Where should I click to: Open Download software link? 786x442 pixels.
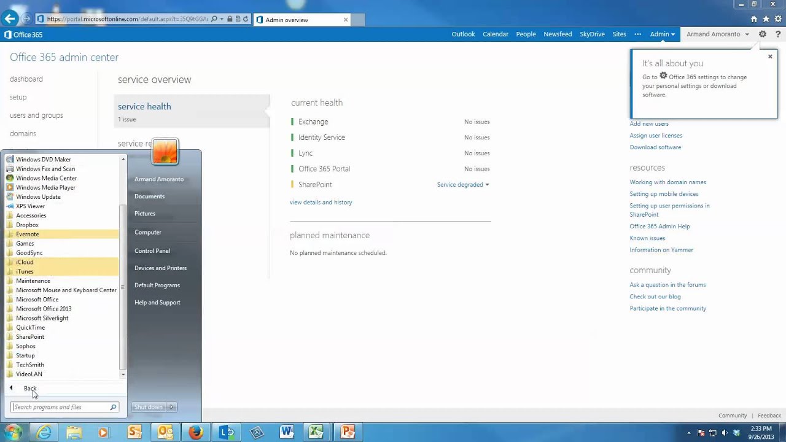click(655, 147)
